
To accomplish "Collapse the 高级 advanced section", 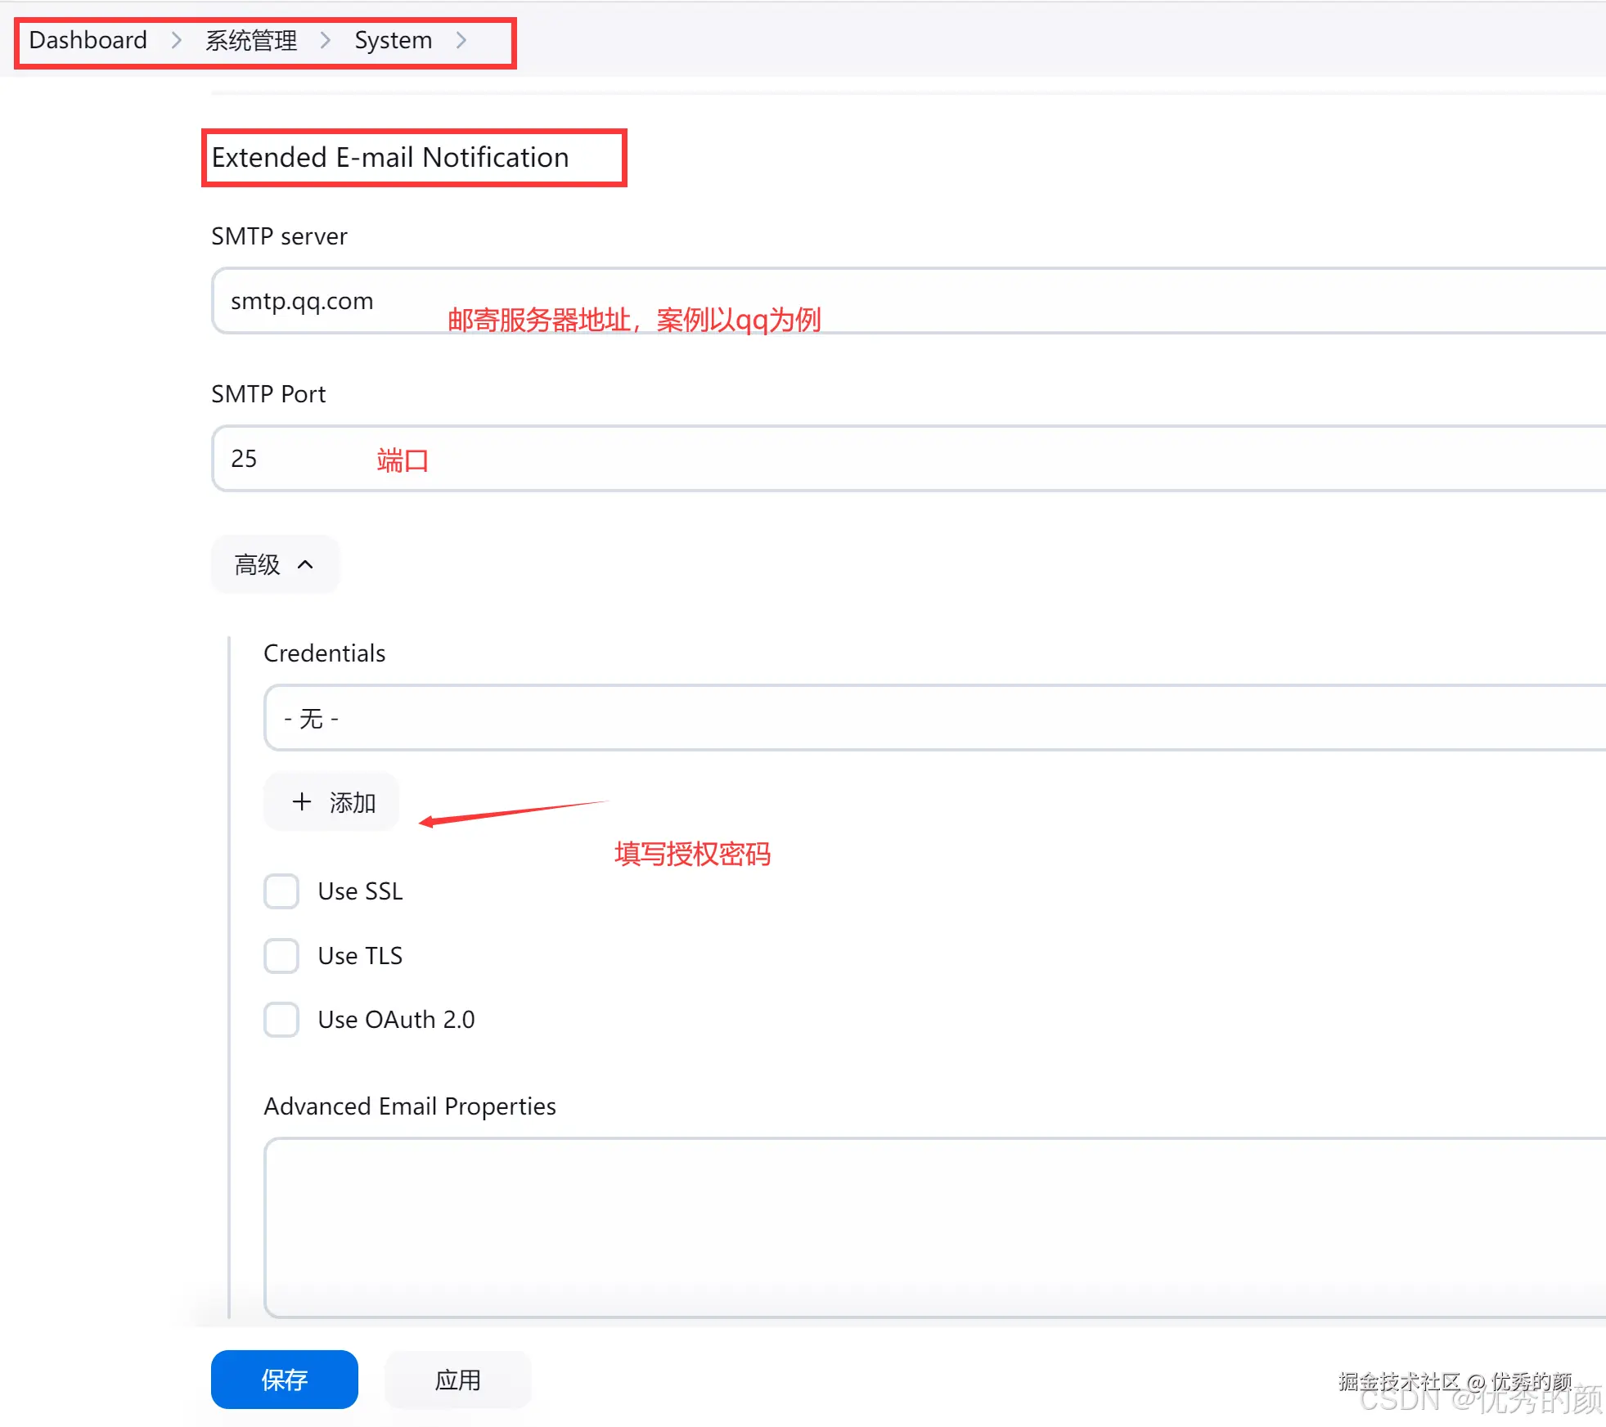I will [274, 564].
